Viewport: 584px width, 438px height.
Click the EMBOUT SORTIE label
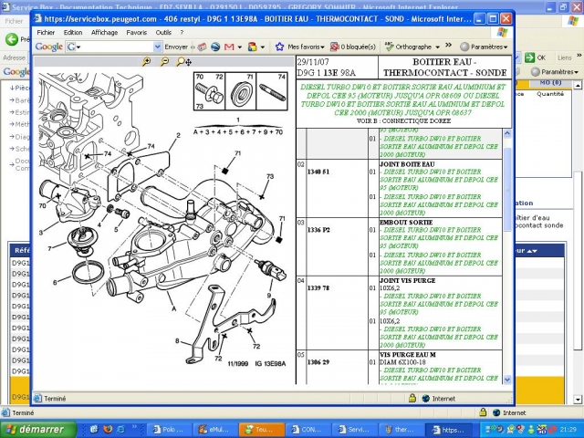[406, 223]
